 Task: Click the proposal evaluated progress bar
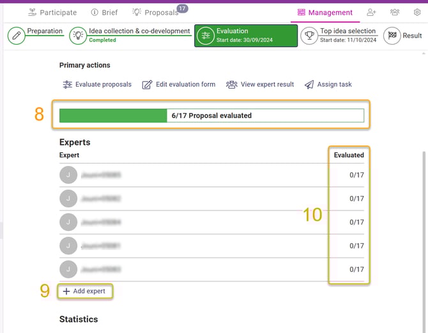[212, 115]
